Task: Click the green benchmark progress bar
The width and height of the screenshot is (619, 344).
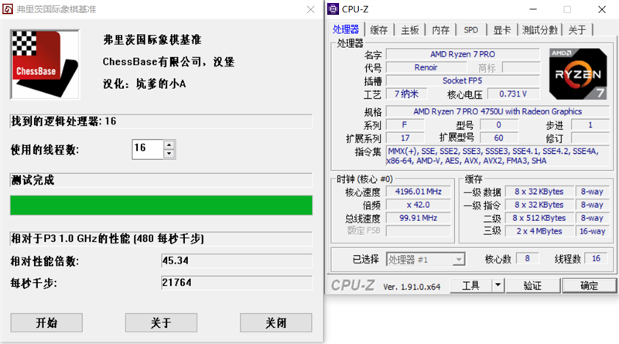Action: click(x=161, y=205)
